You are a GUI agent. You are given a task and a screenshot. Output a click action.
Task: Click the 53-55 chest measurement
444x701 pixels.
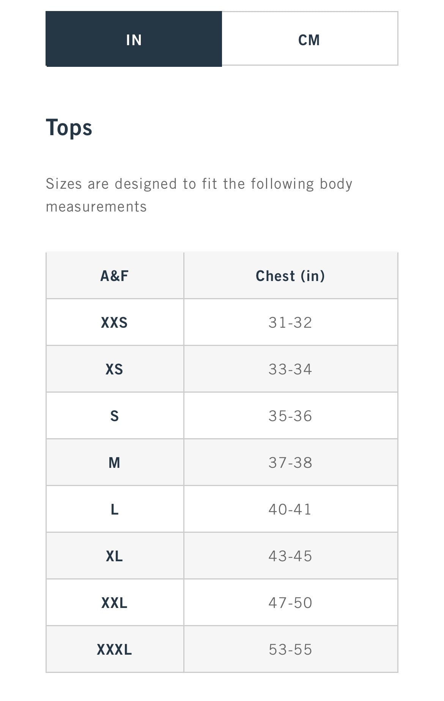coord(290,649)
